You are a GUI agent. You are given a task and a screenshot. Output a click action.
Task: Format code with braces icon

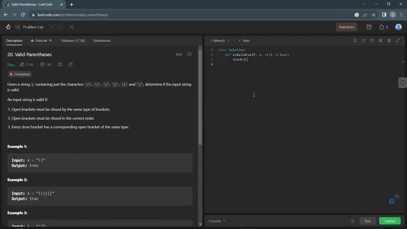[x=363, y=41]
